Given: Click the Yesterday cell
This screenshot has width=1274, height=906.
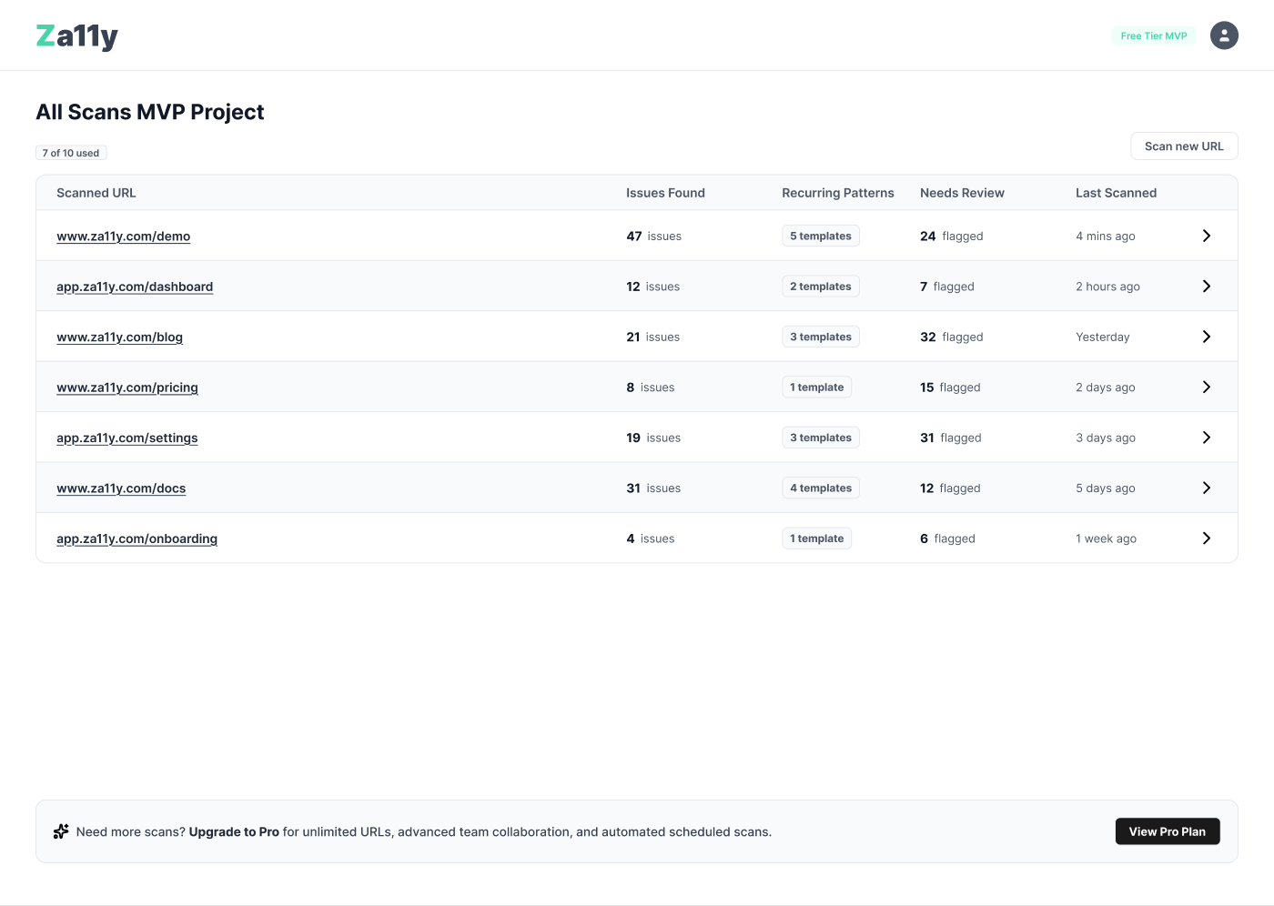Looking at the screenshot, I should [x=1103, y=337].
